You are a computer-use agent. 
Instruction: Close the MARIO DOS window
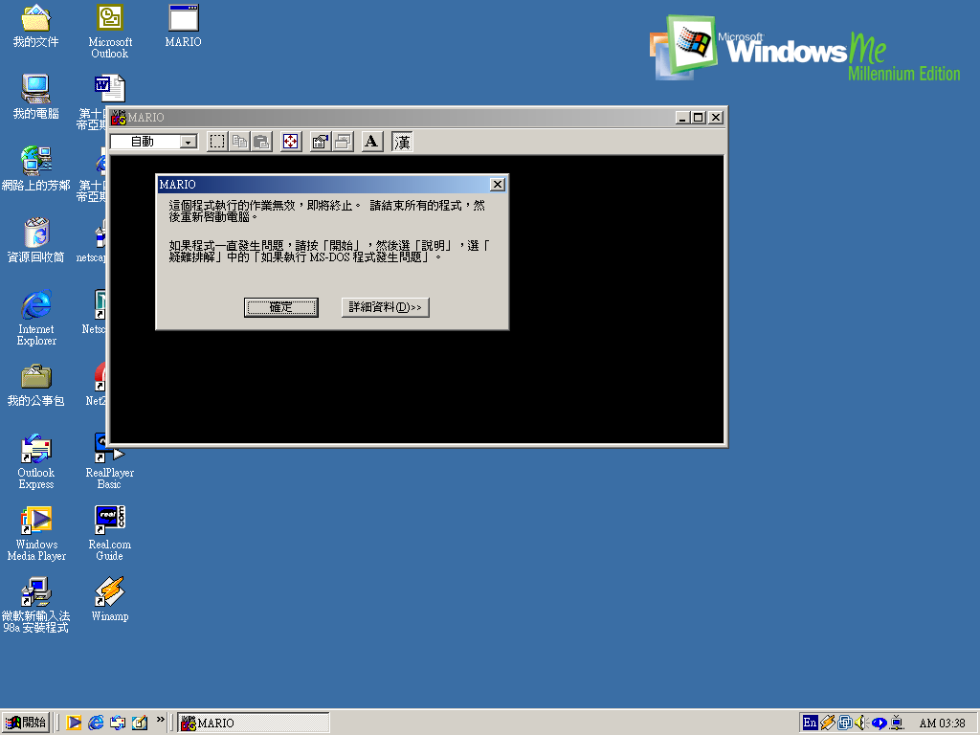click(x=716, y=118)
